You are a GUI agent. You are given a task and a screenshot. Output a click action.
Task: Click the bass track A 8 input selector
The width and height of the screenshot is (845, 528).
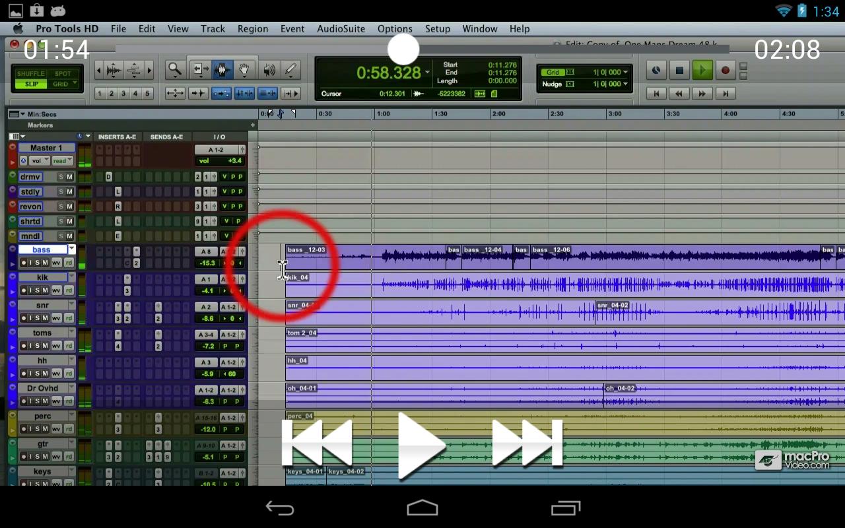(207, 251)
